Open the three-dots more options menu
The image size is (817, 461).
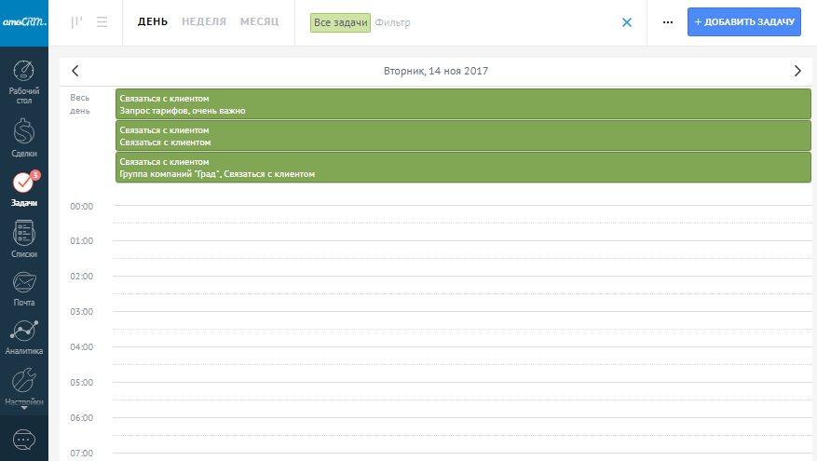pyautogui.click(x=667, y=22)
